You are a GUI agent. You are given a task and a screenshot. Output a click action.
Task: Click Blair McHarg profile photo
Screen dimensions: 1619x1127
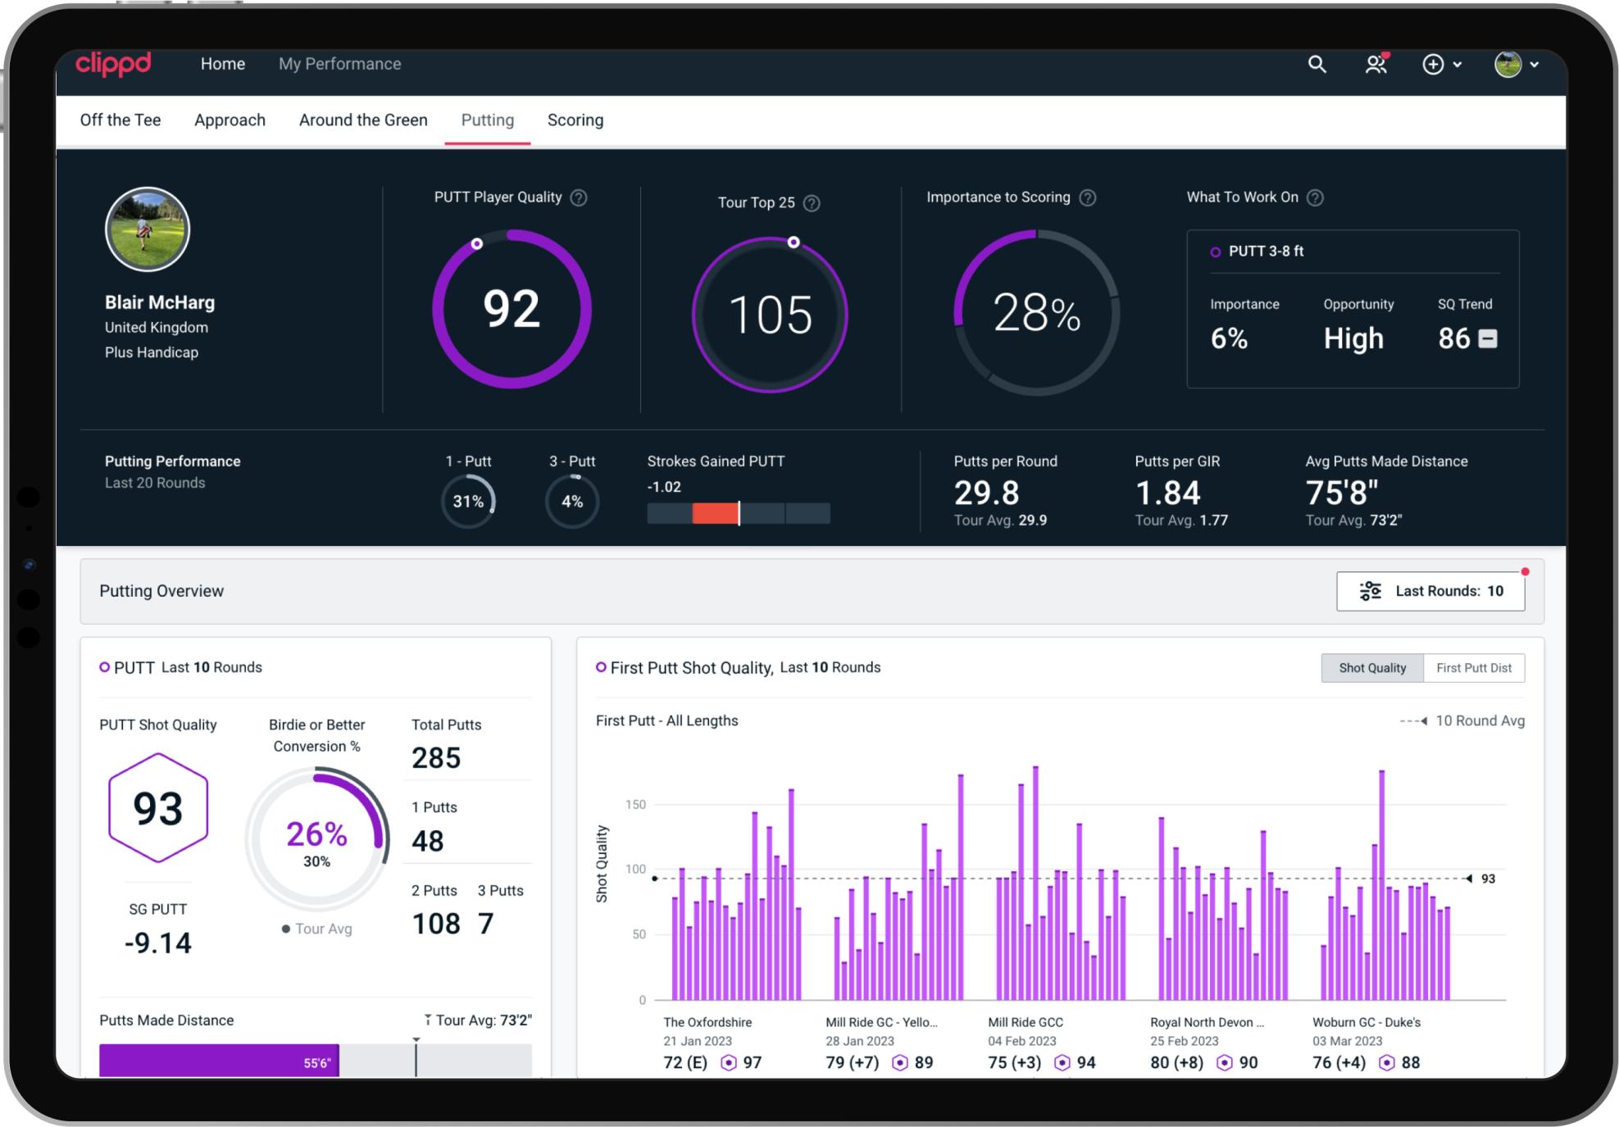point(148,229)
